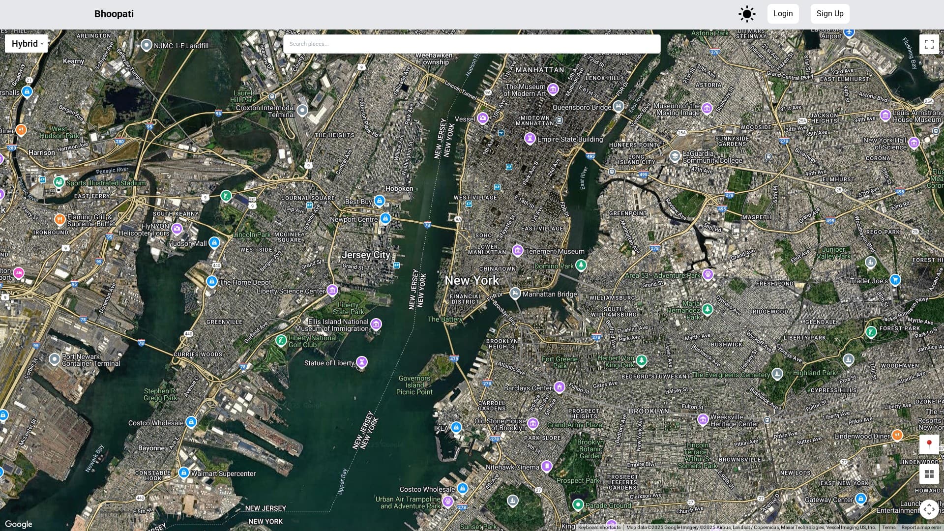This screenshot has height=531, width=944.
Task: Click the Manhattan Bridge landmark marker
Action: [515, 294]
